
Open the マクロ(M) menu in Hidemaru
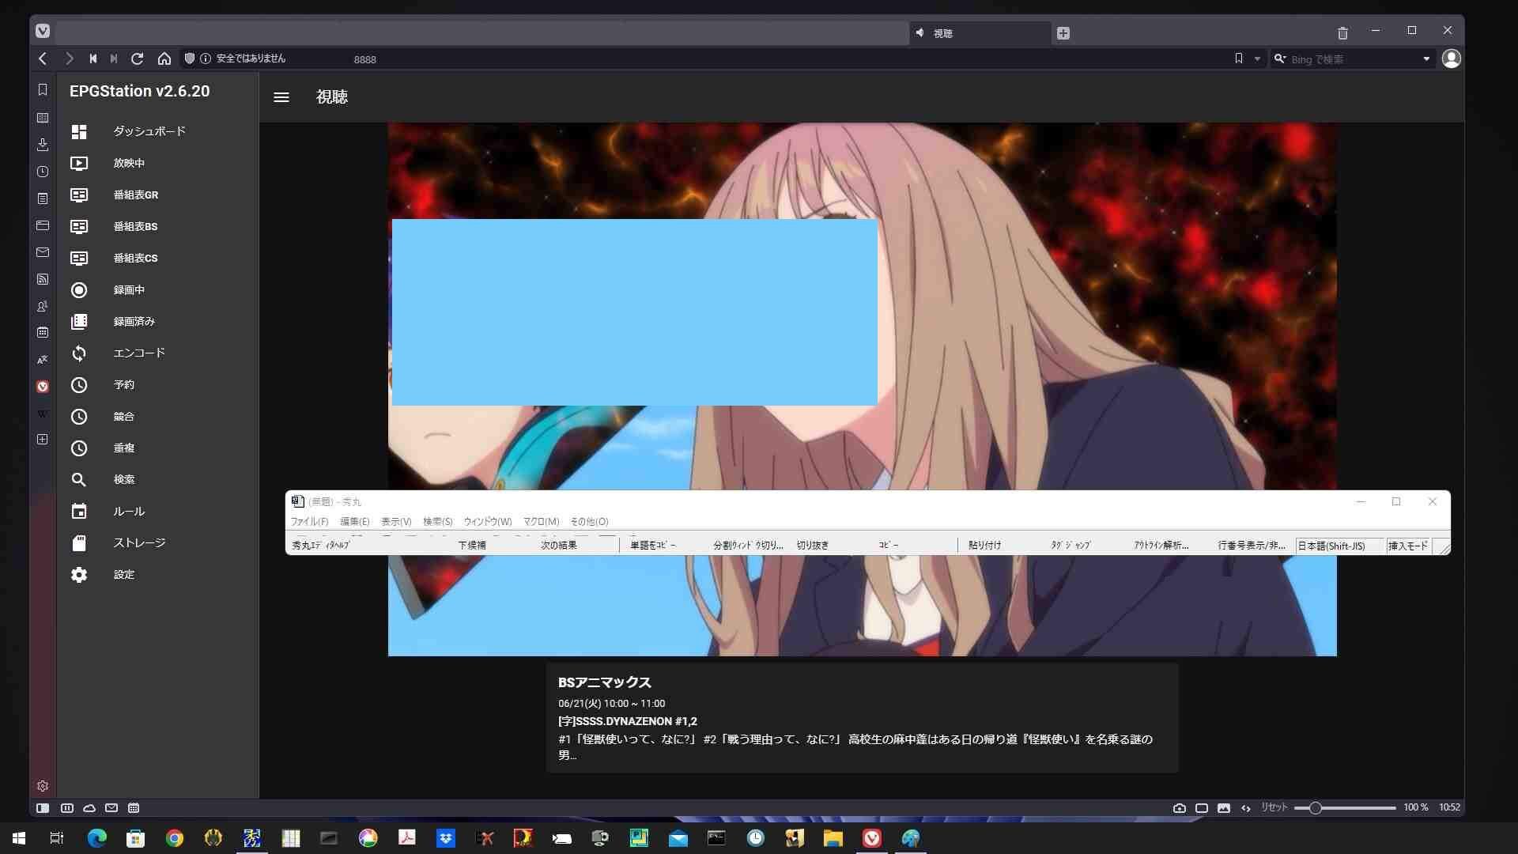tap(541, 522)
